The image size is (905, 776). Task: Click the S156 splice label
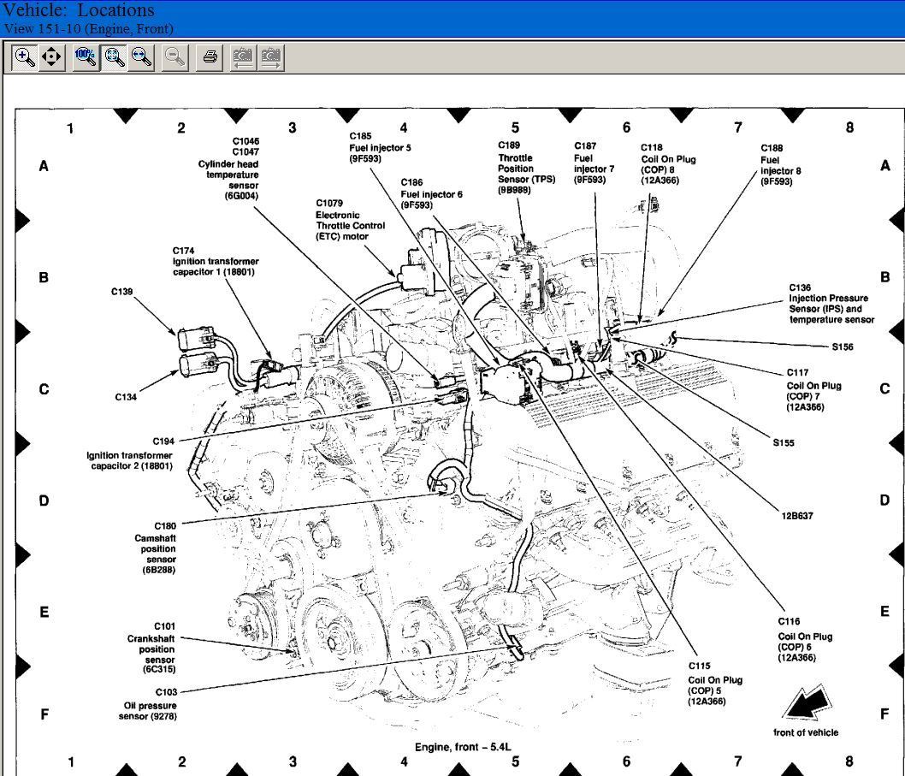[842, 347]
